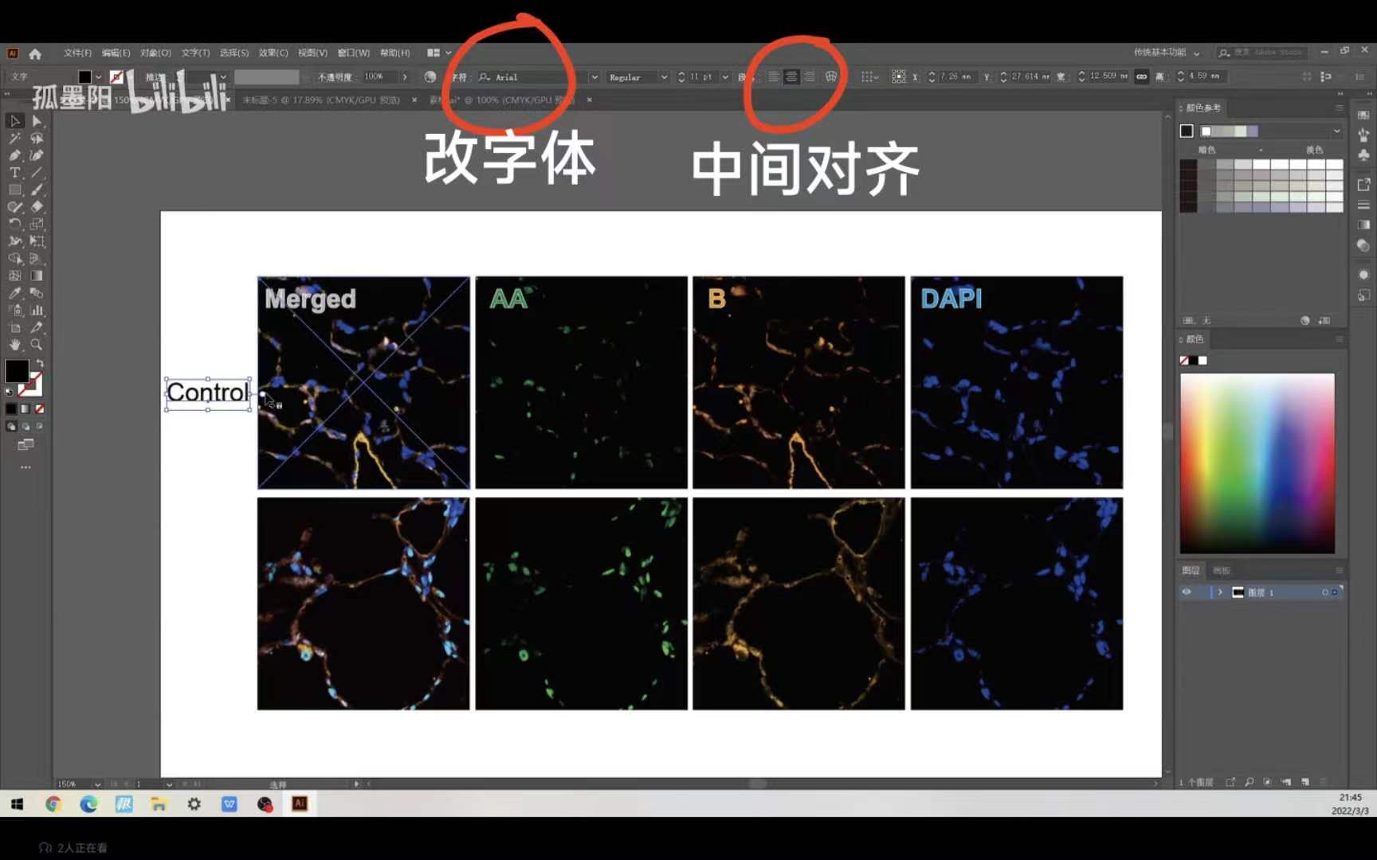Choose the Paintbrush tool

pos(36,190)
